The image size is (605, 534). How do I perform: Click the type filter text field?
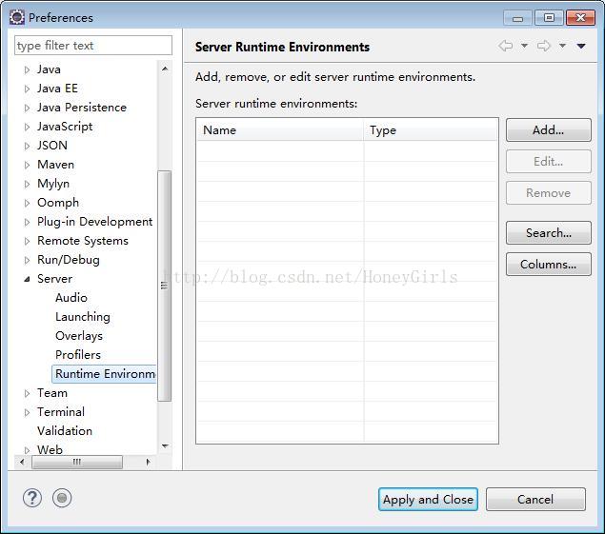[x=93, y=46]
